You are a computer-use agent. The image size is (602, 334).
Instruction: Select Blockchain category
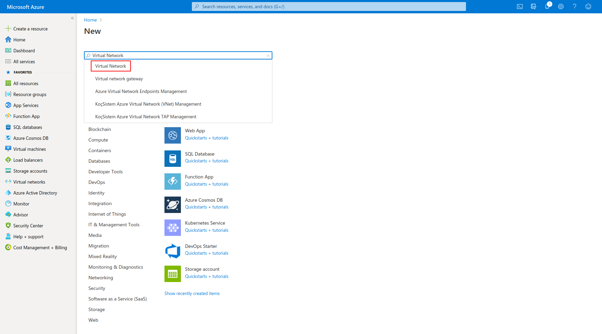[x=100, y=129]
